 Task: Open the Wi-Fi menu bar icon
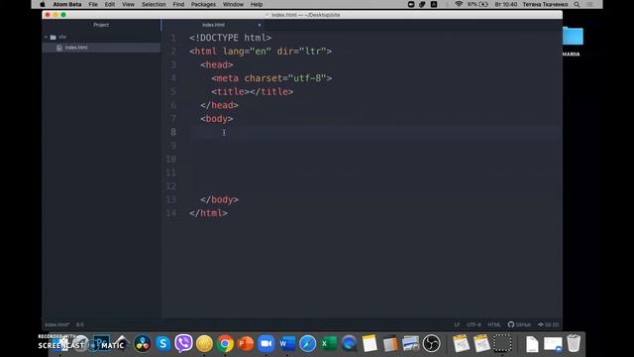(x=459, y=4)
